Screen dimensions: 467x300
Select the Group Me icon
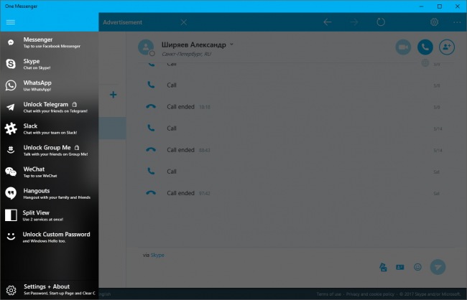click(x=11, y=150)
